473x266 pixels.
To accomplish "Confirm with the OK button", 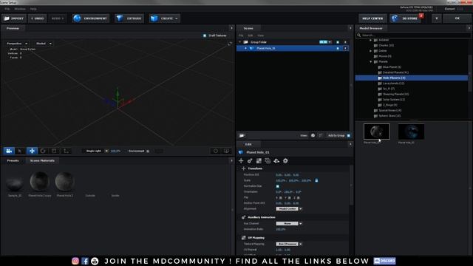I will pos(457,18).
